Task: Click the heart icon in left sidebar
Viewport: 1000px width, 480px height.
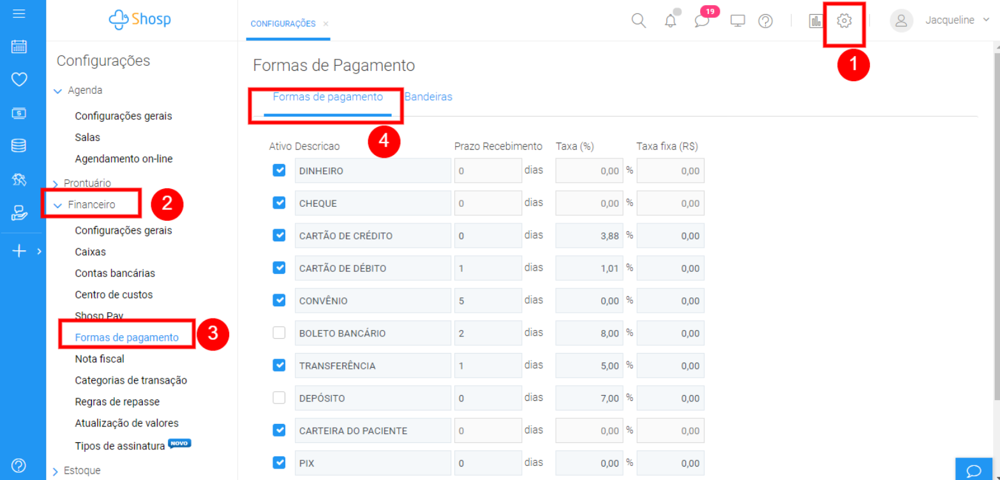Action: tap(19, 80)
